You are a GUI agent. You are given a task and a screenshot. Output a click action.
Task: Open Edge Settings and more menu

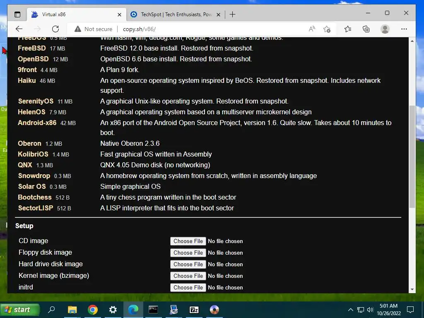(404, 29)
